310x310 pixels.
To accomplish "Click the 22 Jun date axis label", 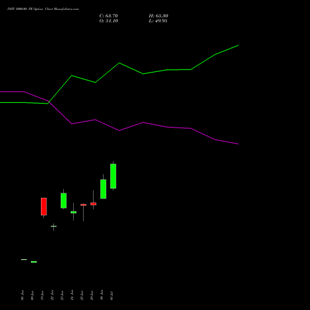I will tap(52, 295).
